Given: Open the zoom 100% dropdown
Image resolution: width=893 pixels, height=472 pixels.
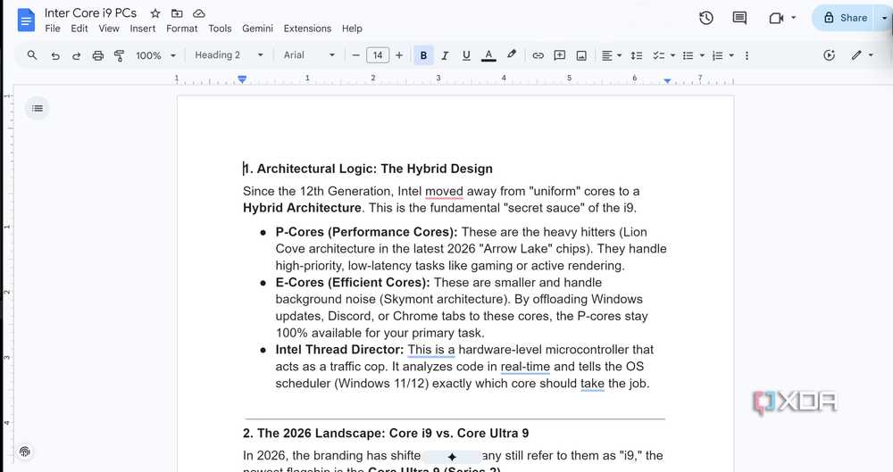Looking at the screenshot, I should (155, 55).
